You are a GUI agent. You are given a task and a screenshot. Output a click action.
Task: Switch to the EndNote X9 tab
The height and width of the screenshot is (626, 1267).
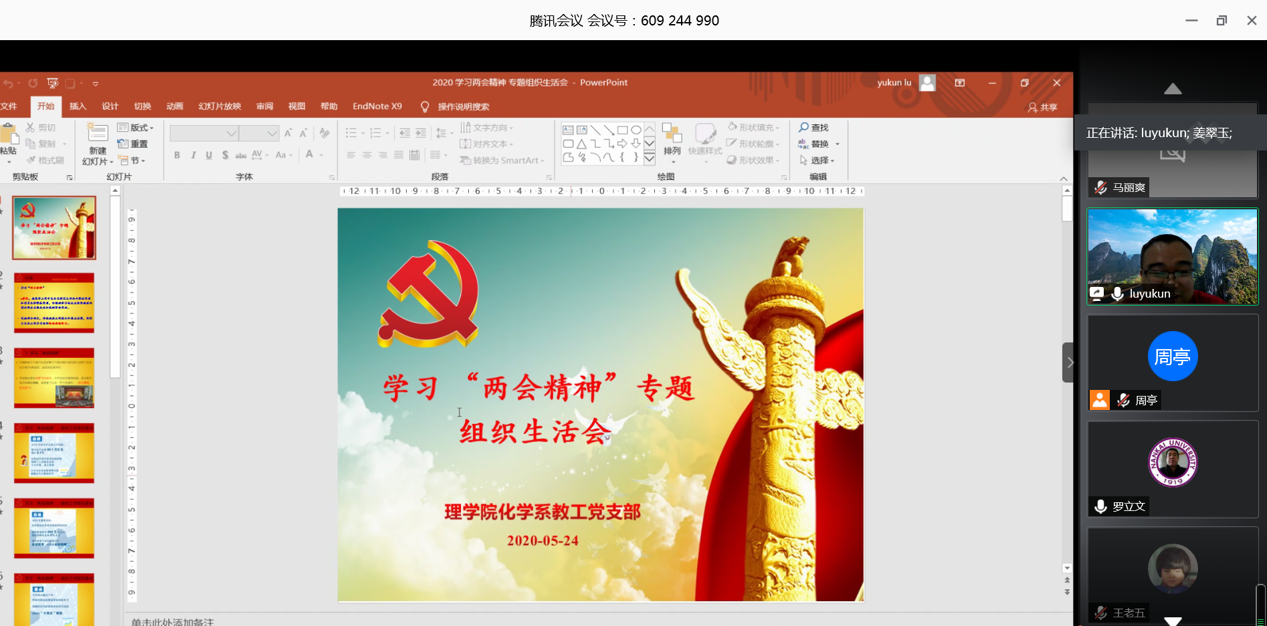point(377,106)
